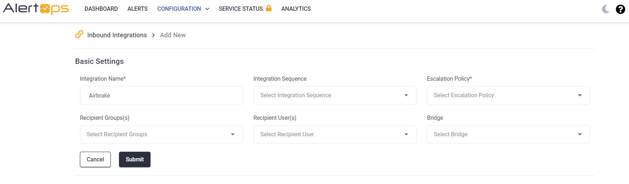629x184 pixels.
Task: Submit the new integration form
Action: pyautogui.click(x=134, y=160)
